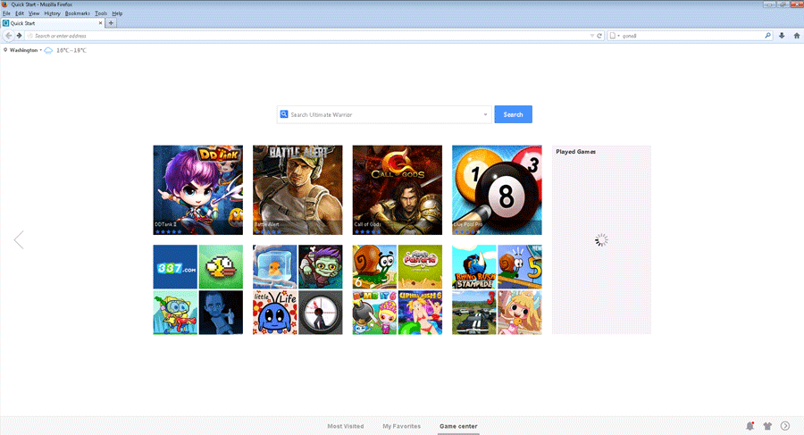Viewport: 804px width, 435px height.
Task: Open the Downloads arrow icon
Action: pos(782,36)
